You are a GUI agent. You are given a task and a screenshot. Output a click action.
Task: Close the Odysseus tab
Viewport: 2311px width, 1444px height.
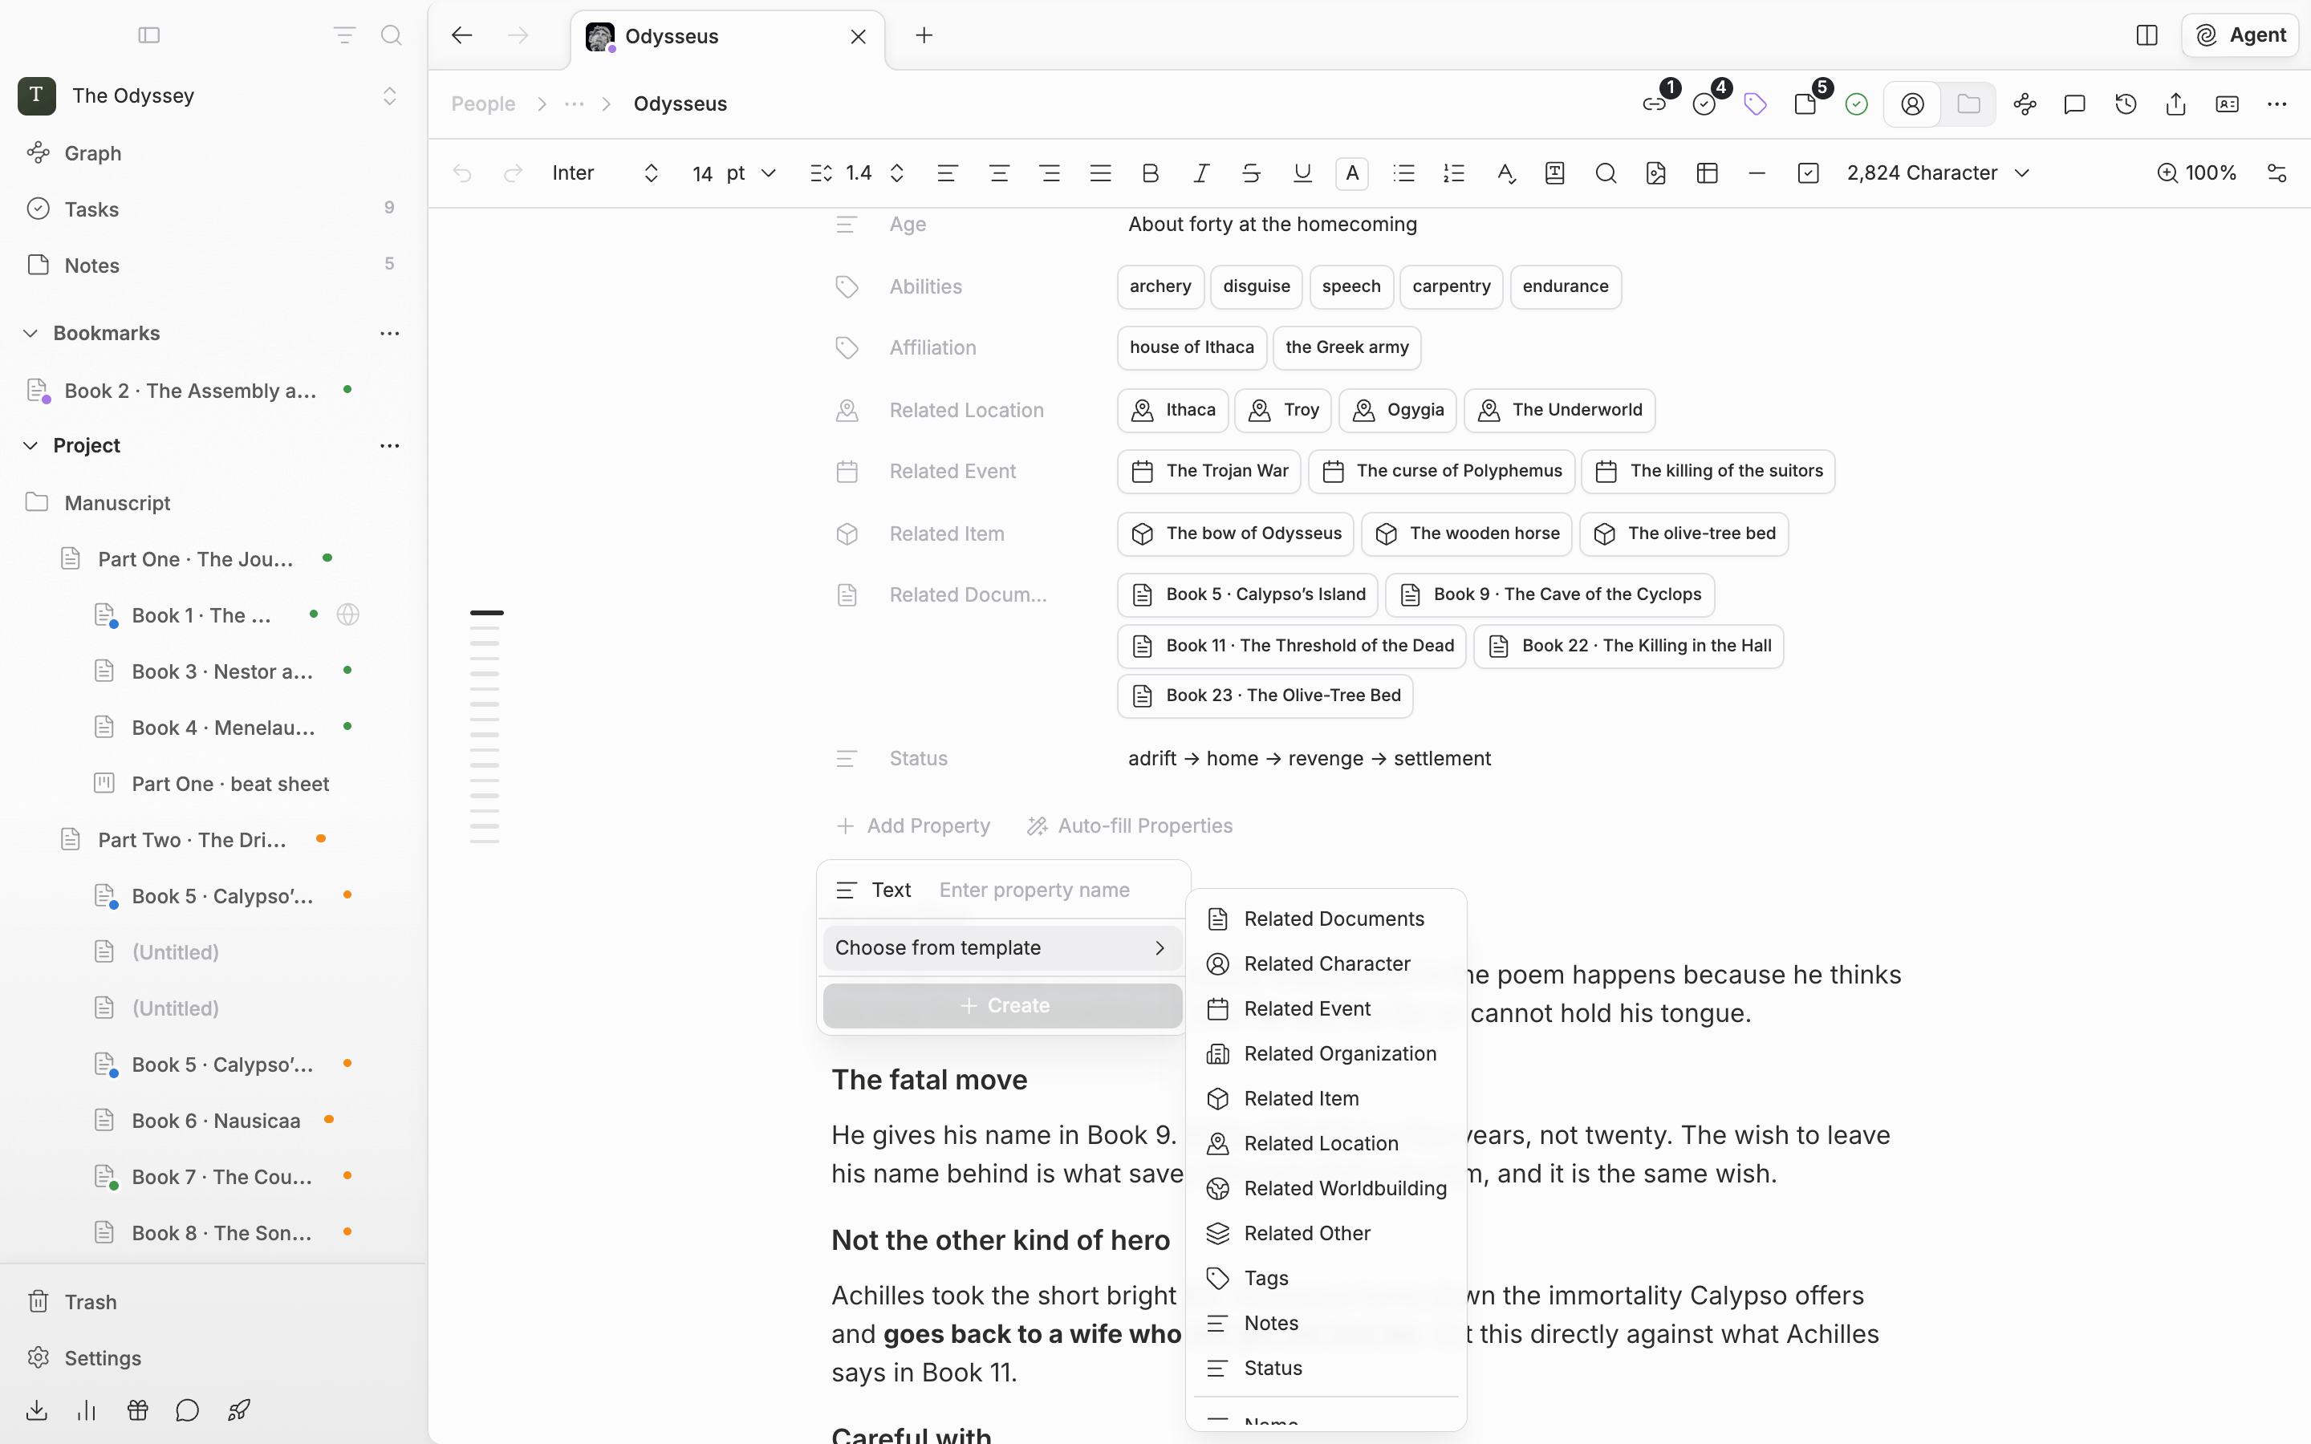pos(858,36)
